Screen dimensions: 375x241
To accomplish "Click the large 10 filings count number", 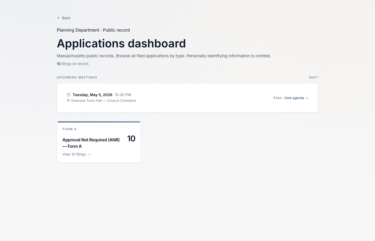I will pyautogui.click(x=131, y=138).
